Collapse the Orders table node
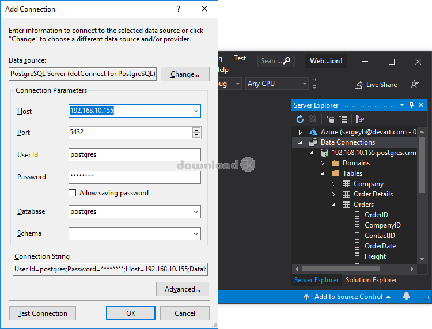432x329 pixels. click(x=333, y=205)
